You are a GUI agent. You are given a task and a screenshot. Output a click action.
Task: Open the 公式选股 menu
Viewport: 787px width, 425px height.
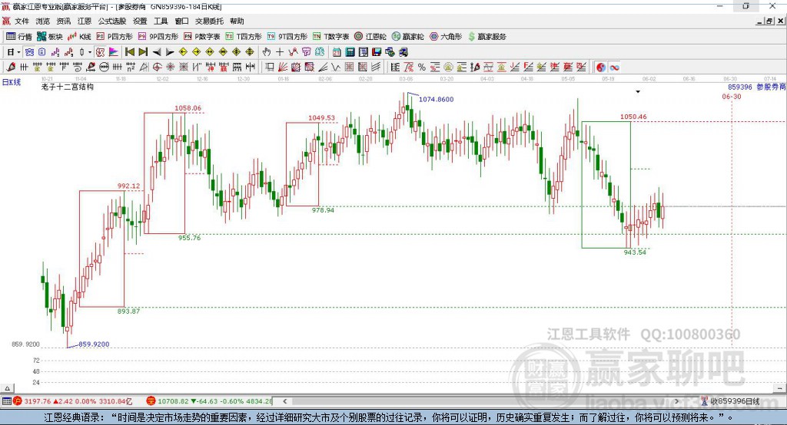coord(112,21)
